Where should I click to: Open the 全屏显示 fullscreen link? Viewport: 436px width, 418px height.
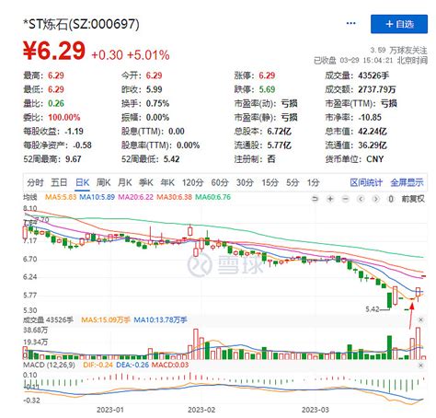tap(407, 182)
